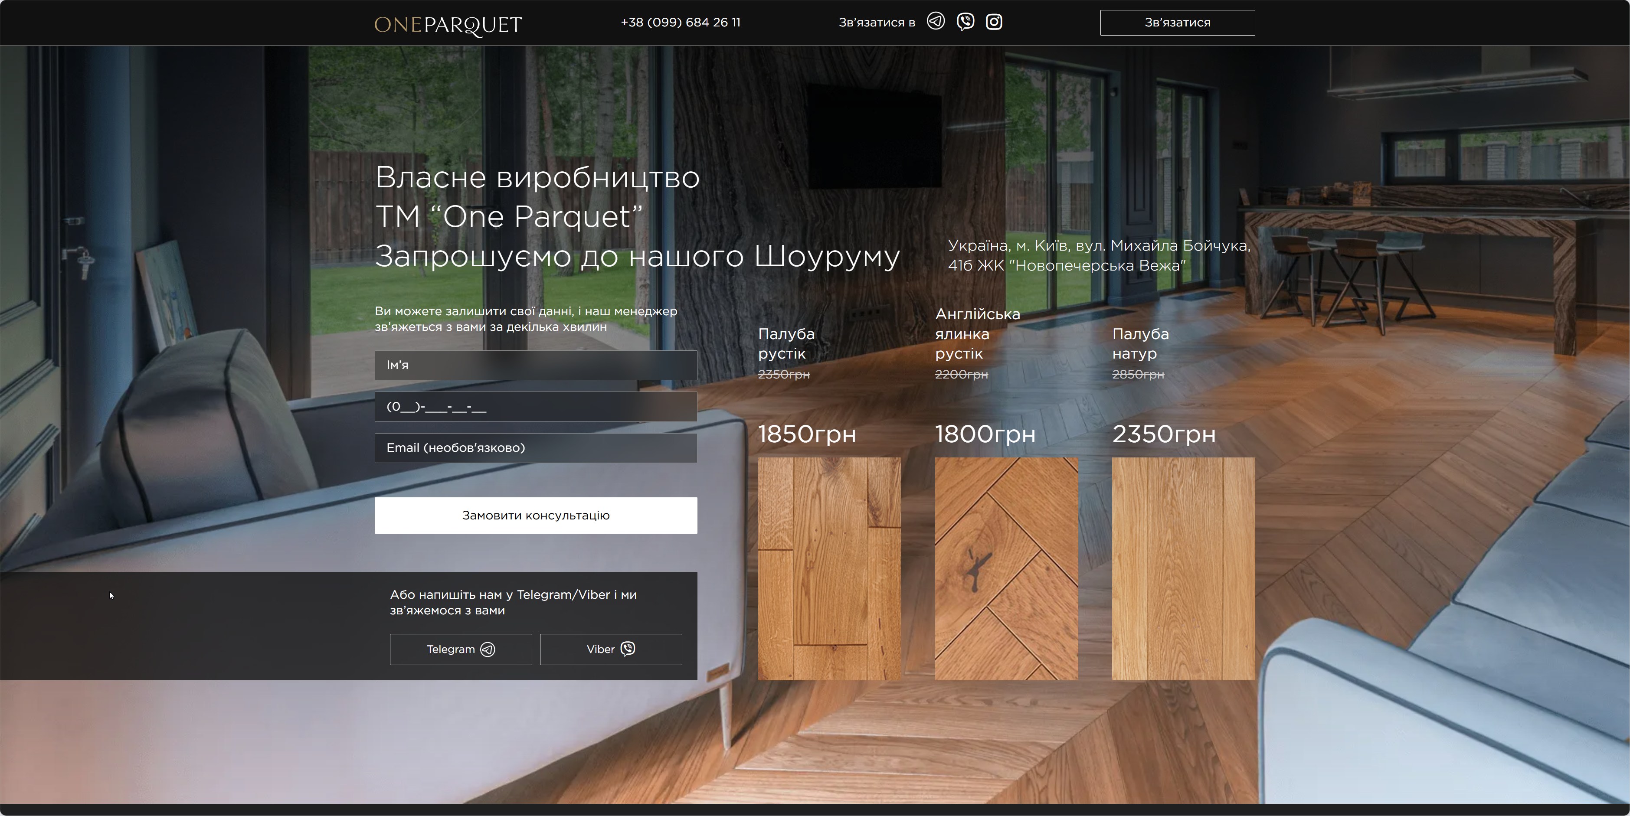Viewport: 1630px width, 816px height.
Task: Click the Telegram icon in header
Action: coord(935,22)
